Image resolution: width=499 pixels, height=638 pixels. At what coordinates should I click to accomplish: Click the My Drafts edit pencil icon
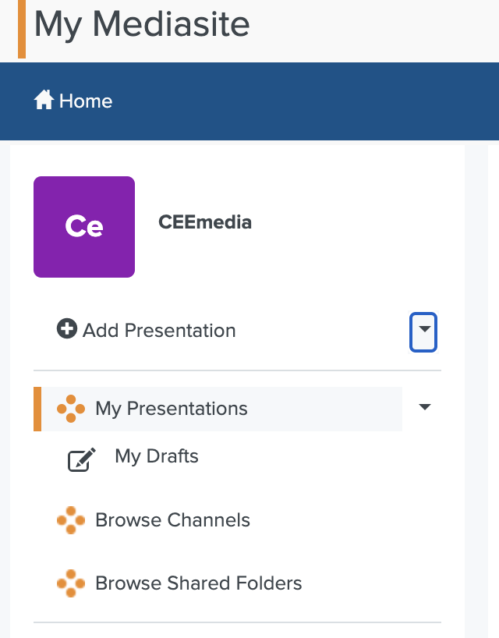coord(81,459)
